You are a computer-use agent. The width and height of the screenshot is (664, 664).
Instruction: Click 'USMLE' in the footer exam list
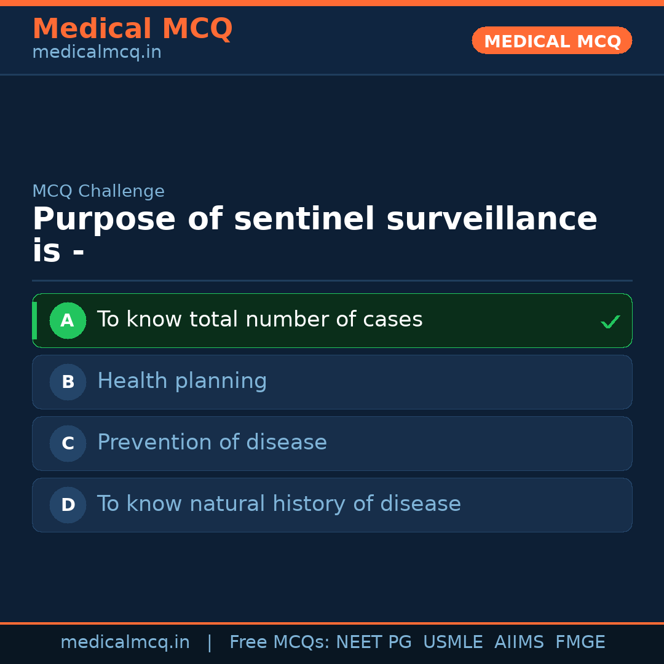pyautogui.click(x=453, y=642)
